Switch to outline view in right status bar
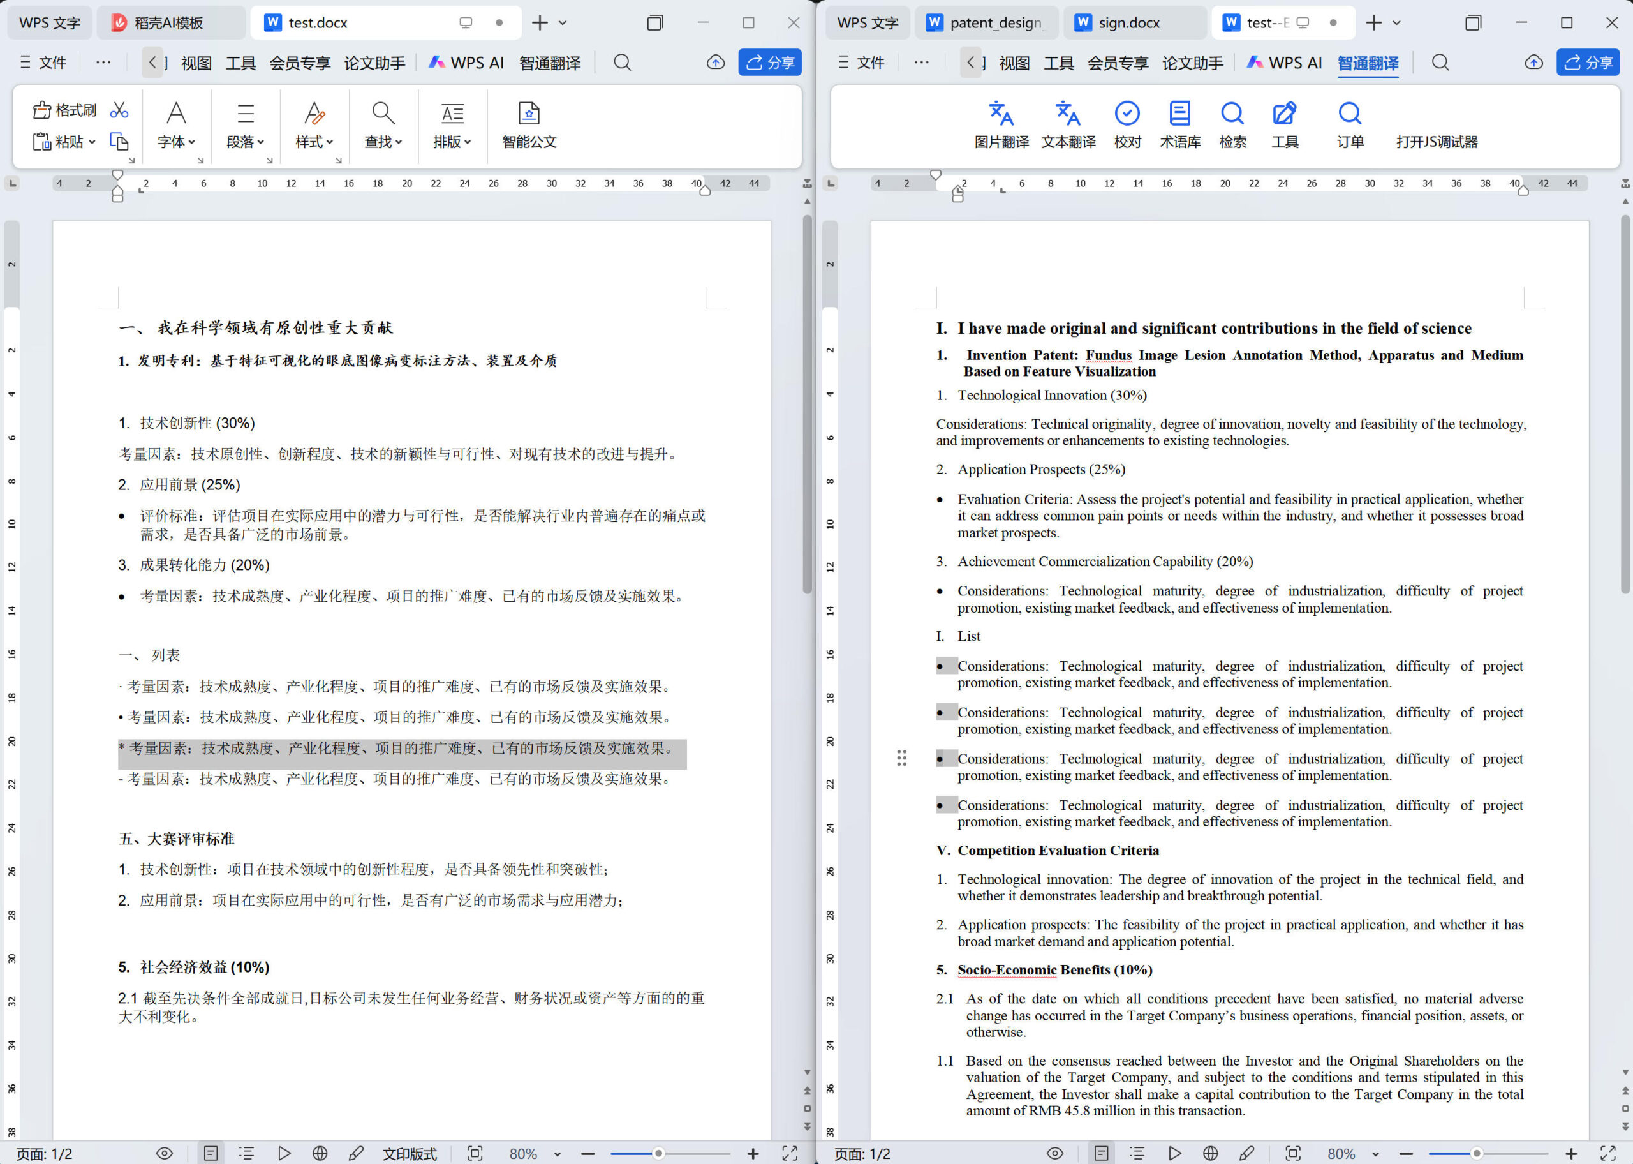 [x=1137, y=1153]
